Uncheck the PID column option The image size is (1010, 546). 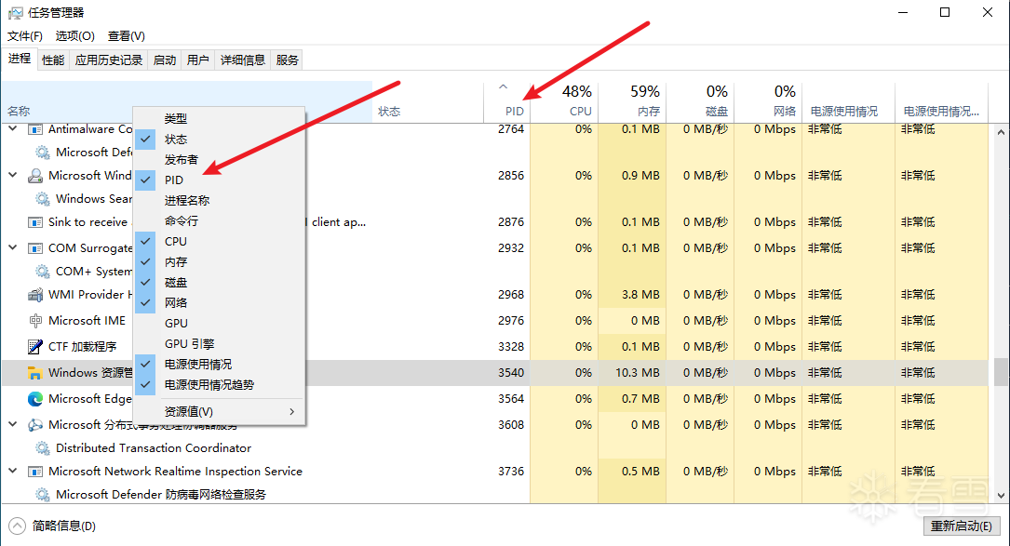tap(174, 180)
